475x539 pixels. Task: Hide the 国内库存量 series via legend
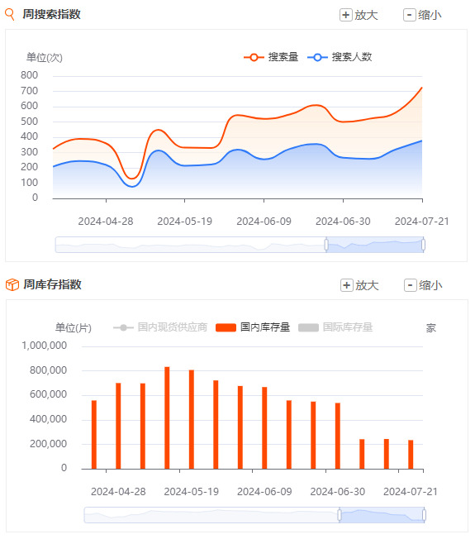tap(253, 327)
